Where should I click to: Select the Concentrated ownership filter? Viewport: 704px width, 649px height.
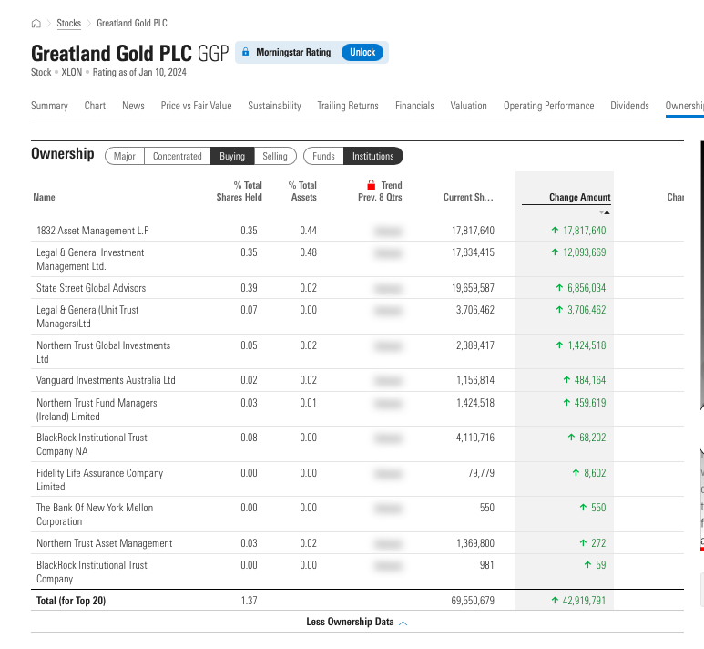pyautogui.click(x=178, y=156)
